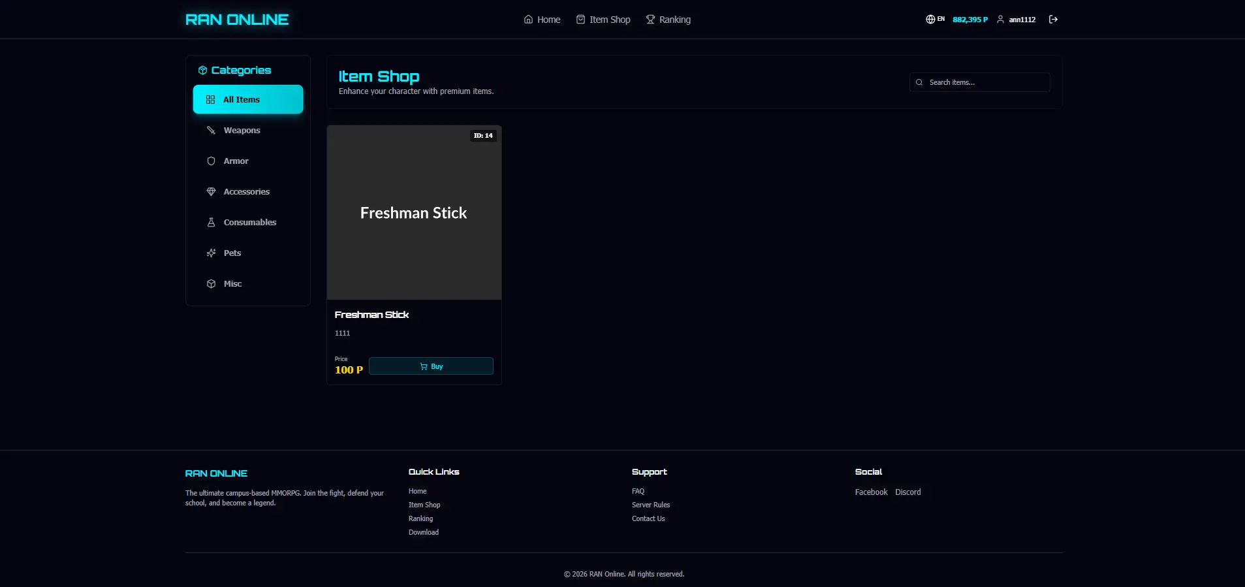The width and height of the screenshot is (1245, 587).
Task: Click the 1111 item description
Action: (342, 333)
